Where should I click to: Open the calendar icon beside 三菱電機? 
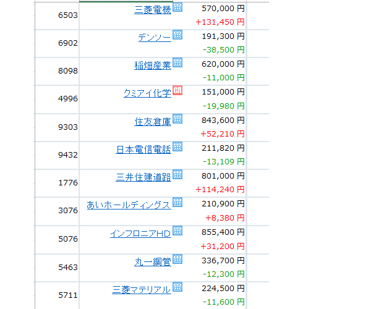pos(177,7)
